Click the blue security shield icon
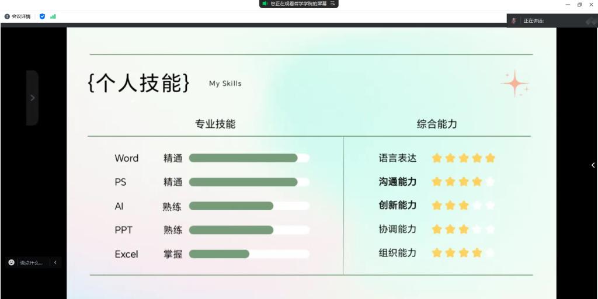Screen dimensions: 598x299 tap(42, 16)
